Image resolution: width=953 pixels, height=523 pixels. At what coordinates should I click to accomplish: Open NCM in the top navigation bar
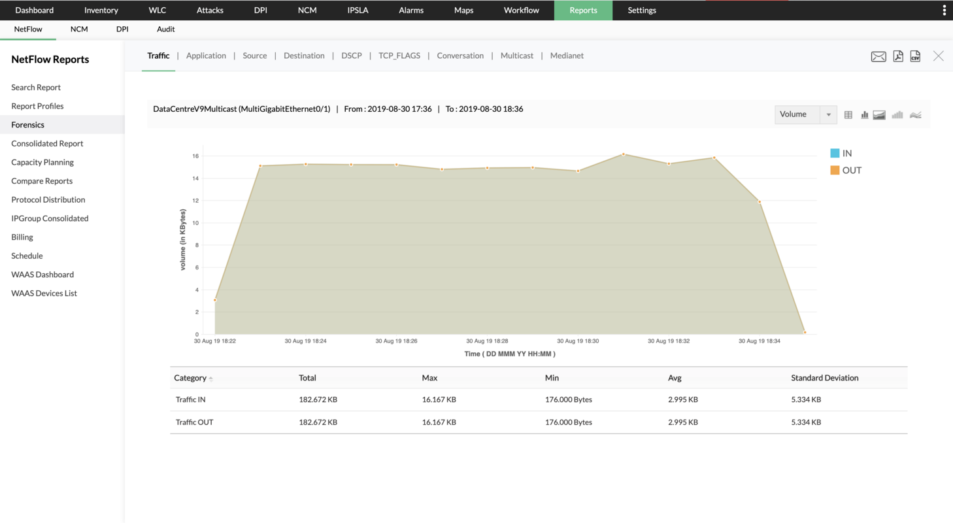tap(307, 10)
